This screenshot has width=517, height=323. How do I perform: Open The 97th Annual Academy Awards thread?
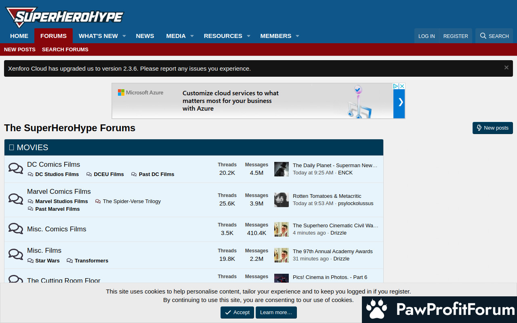click(333, 251)
